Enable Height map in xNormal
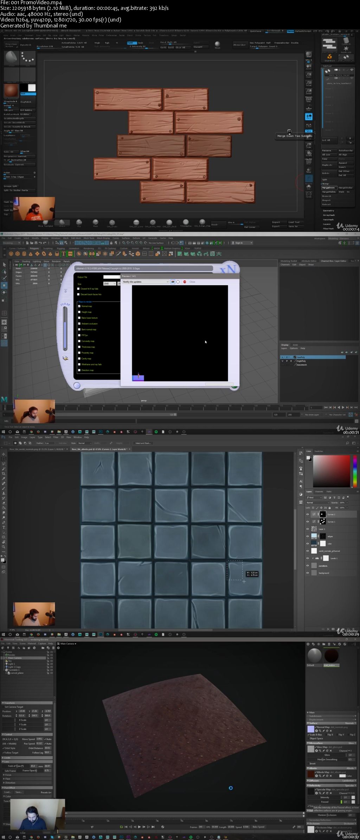This screenshot has height=840, width=360. (x=79, y=312)
